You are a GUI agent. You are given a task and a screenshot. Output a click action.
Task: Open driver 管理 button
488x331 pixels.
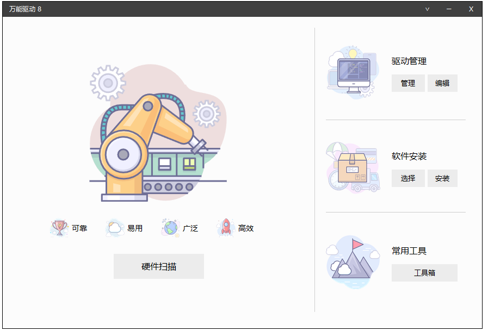[408, 83]
